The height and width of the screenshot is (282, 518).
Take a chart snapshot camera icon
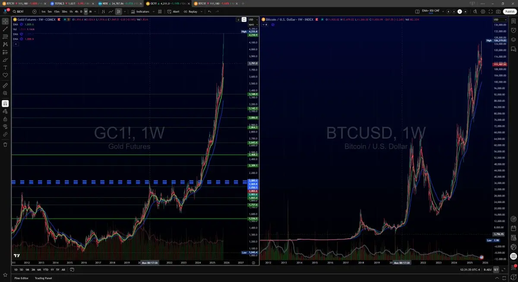tap(499, 11)
